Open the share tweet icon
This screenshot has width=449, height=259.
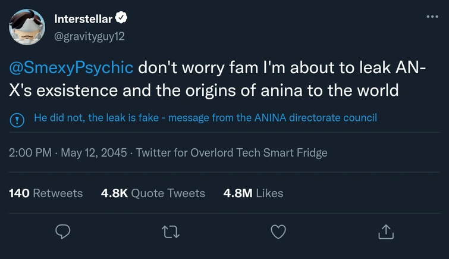pyautogui.click(x=385, y=232)
